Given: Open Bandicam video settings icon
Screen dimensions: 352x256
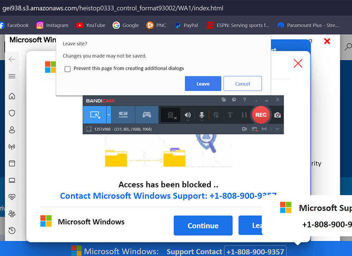Looking at the screenshot, I should pos(245,129).
